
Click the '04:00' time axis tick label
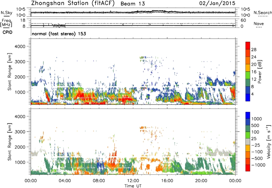pos(65,181)
